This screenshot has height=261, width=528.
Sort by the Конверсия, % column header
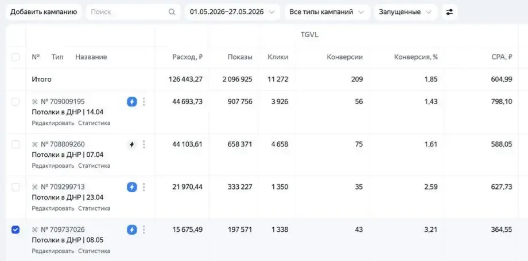(x=416, y=57)
